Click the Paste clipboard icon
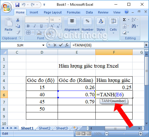 click(9, 22)
